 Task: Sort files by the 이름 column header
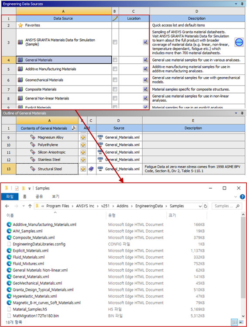[x=10, y=215]
